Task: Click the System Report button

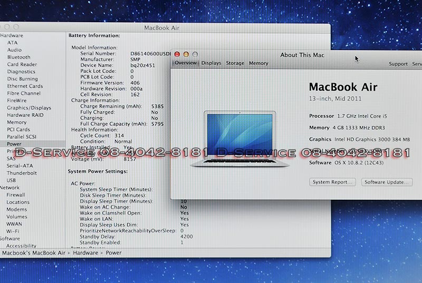Action: point(332,182)
